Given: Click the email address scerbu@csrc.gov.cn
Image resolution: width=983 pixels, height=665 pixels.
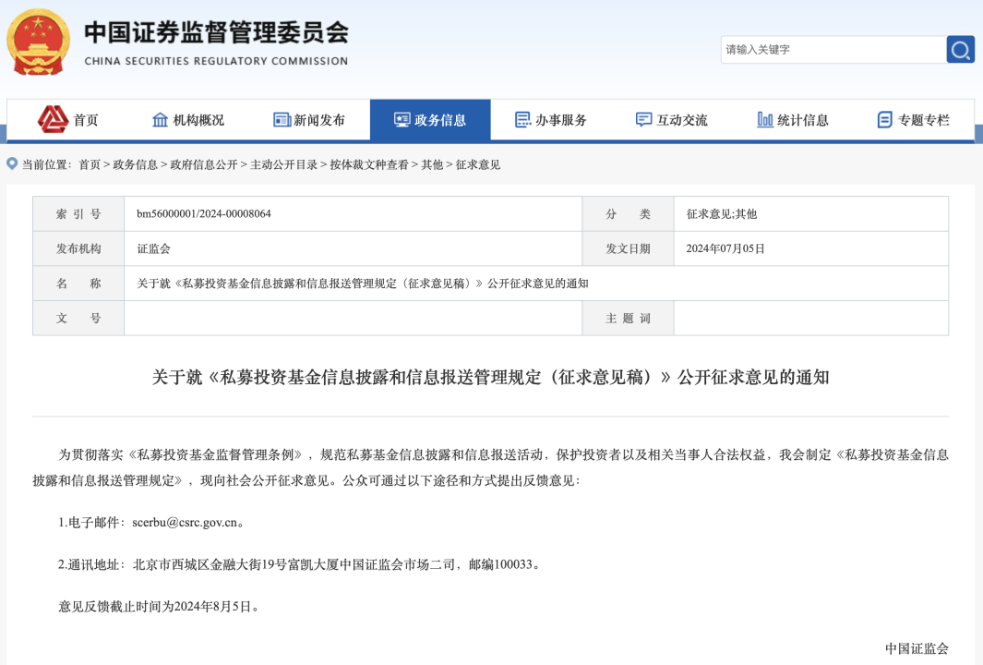Looking at the screenshot, I should click(185, 523).
